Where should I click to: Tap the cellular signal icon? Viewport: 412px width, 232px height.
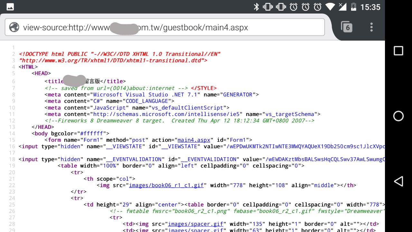click(342, 7)
